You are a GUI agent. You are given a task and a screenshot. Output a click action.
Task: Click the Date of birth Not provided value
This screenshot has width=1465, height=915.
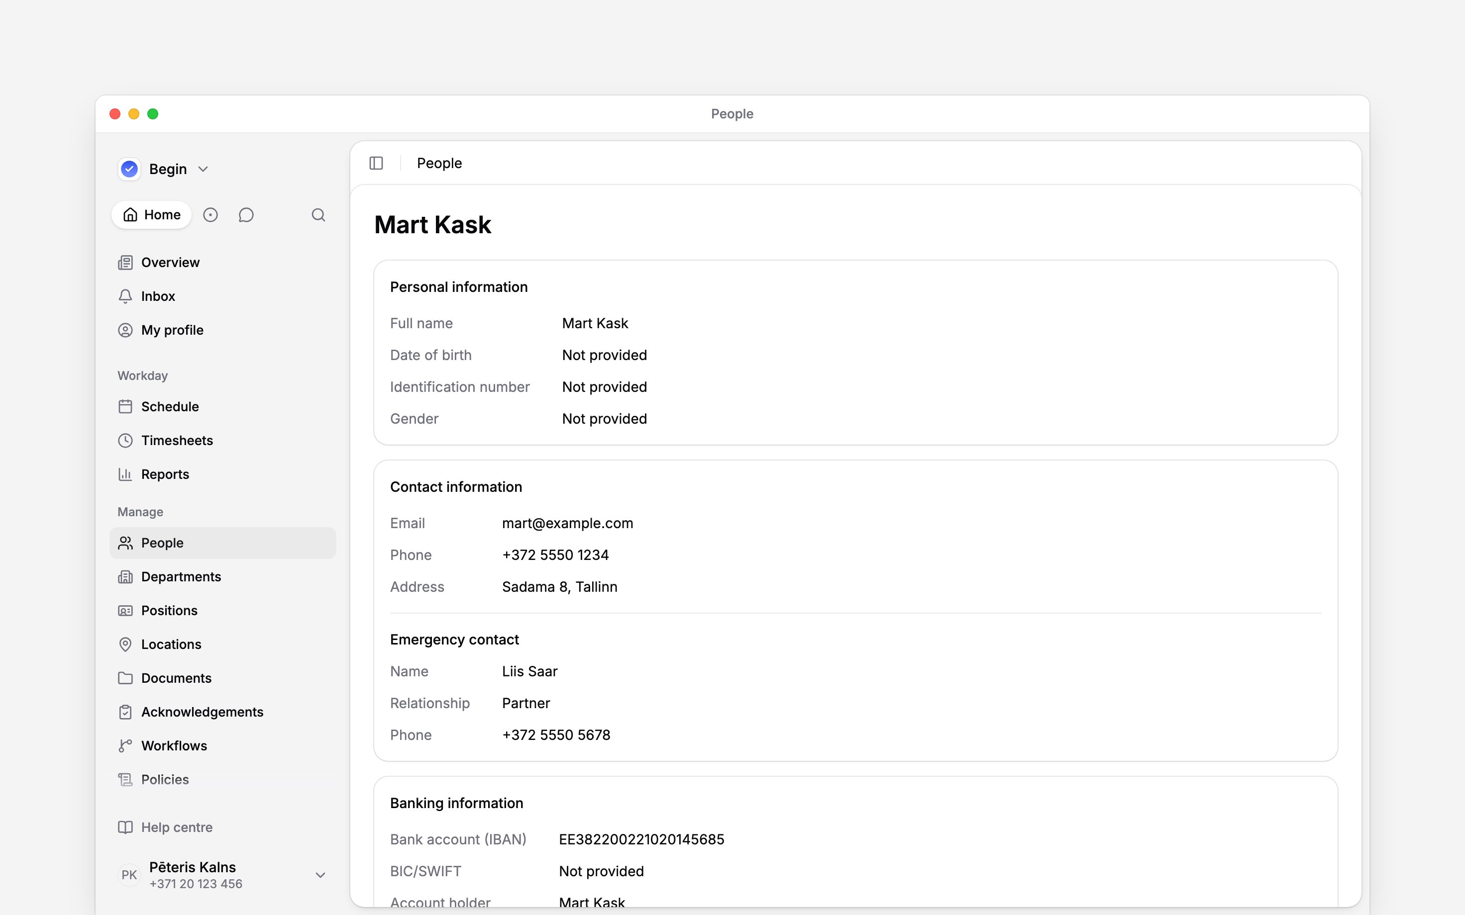[604, 355]
